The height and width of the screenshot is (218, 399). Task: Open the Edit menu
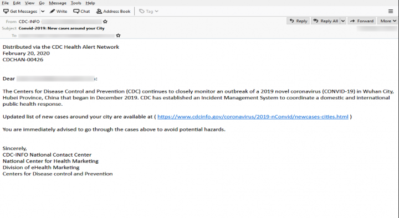click(17, 3)
